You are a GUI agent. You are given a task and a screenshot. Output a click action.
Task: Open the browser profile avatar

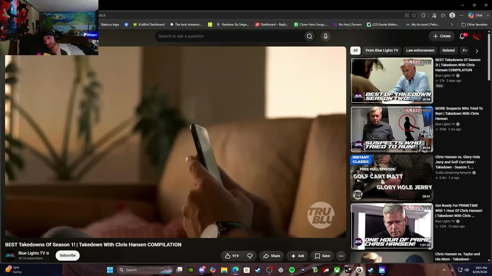[452, 15]
